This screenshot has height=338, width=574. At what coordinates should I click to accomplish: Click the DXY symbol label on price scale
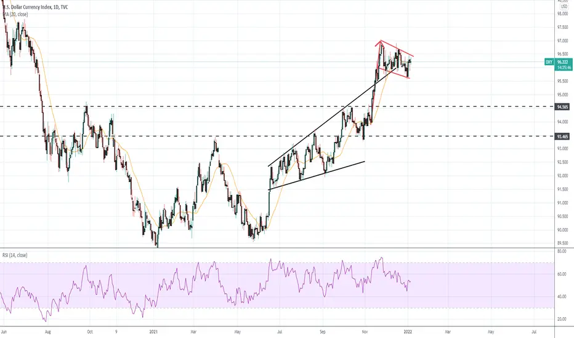tap(549, 62)
